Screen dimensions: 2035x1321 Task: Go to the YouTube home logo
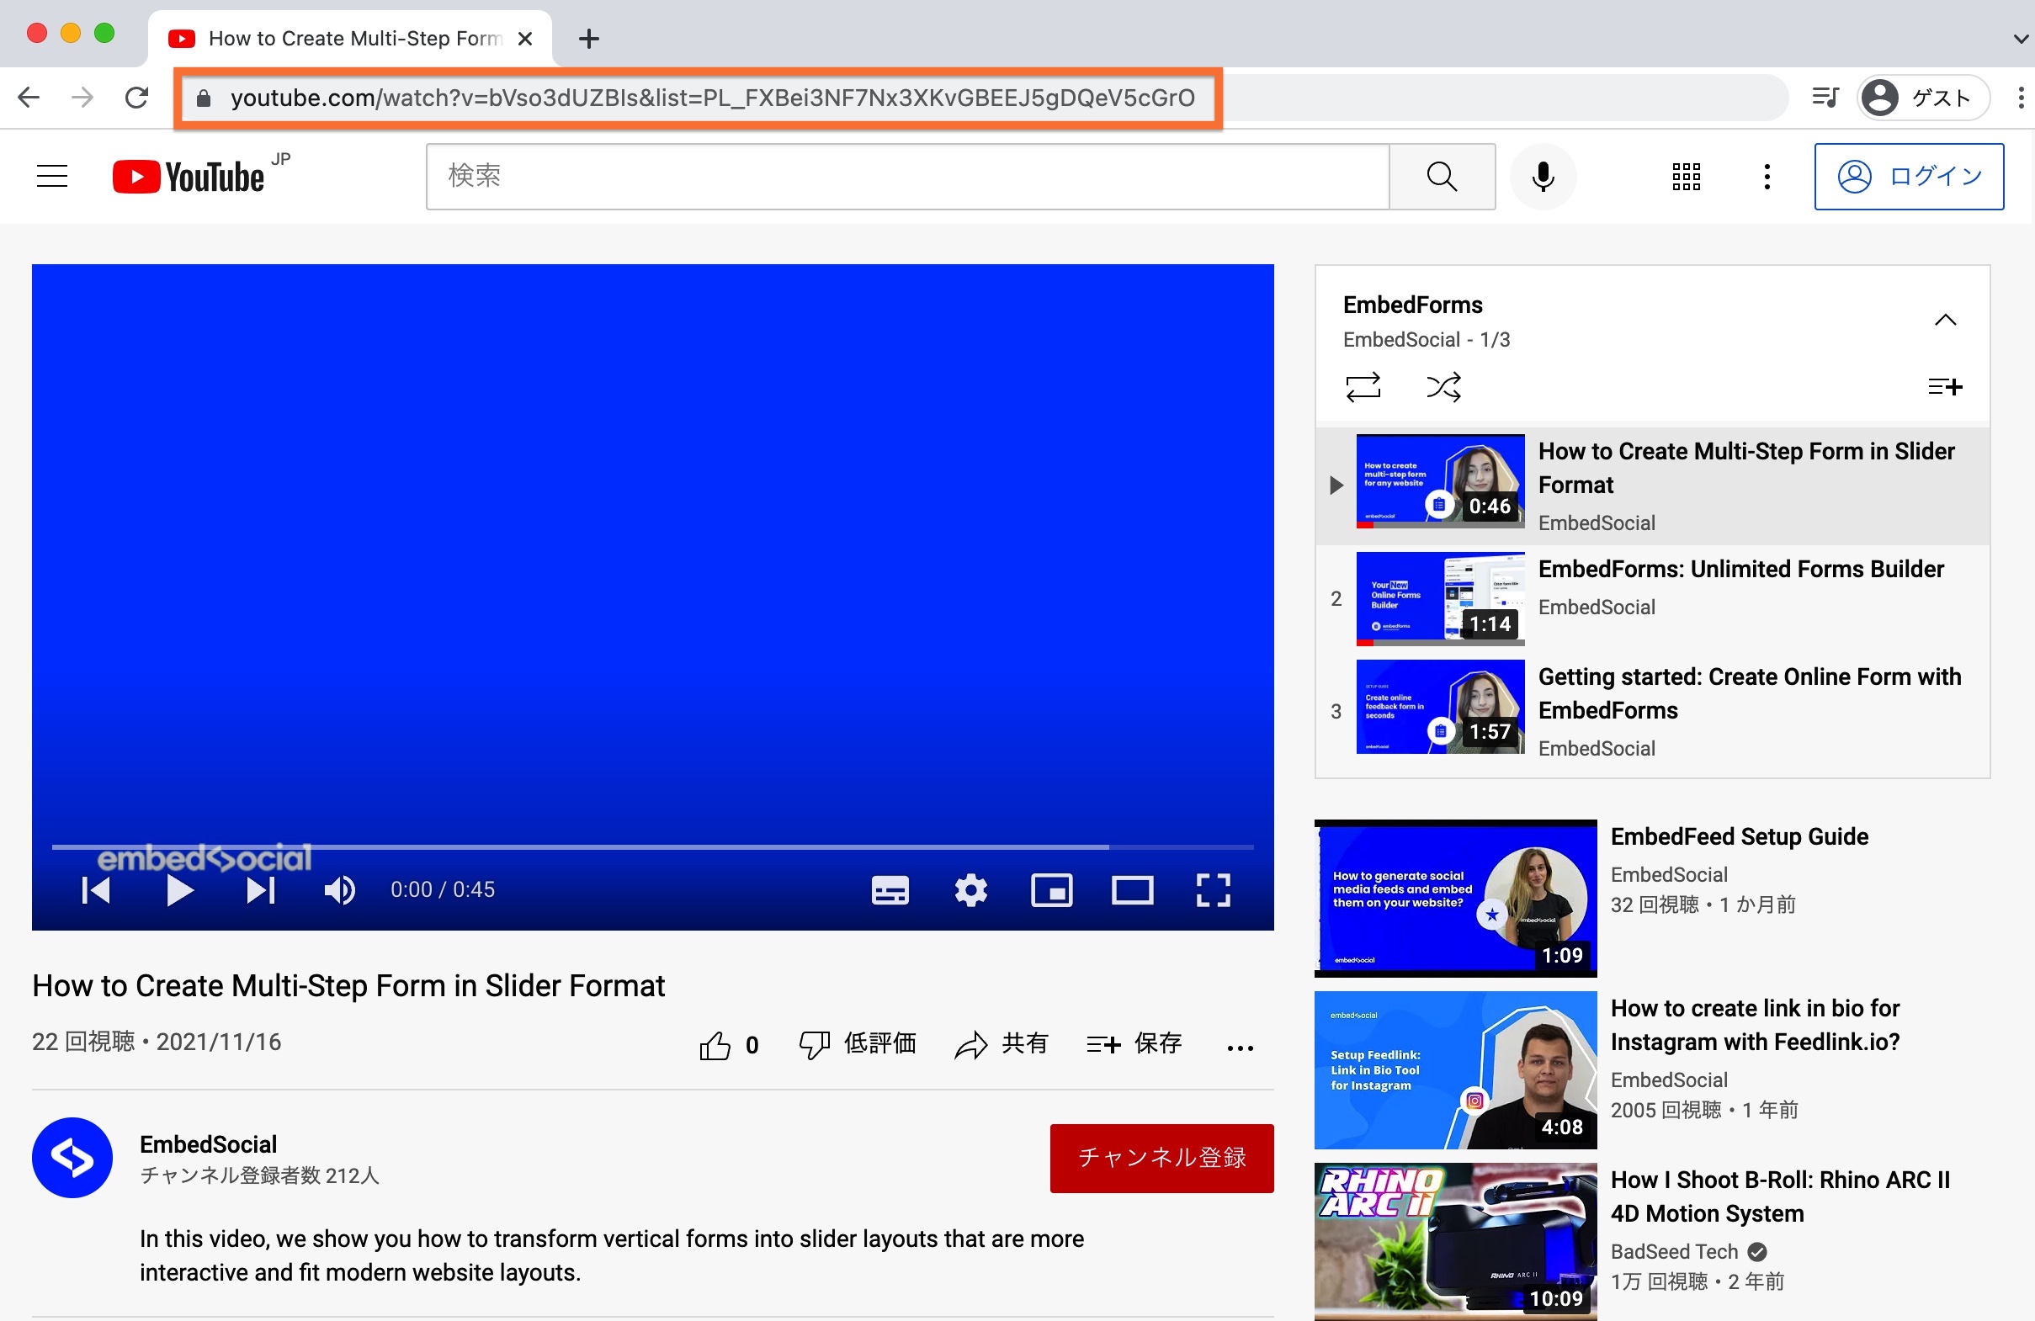pos(189,176)
